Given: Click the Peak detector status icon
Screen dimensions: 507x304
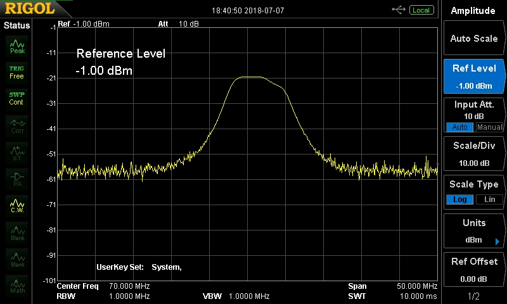Looking at the screenshot, I should pyautogui.click(x=17, y=47).
